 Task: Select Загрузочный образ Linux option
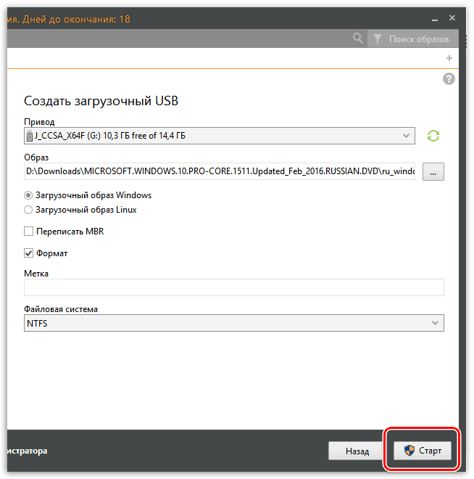[x=28, y=210]
